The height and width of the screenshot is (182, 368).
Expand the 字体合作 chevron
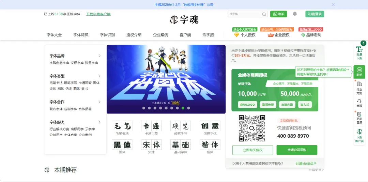(x=99, y=102)
